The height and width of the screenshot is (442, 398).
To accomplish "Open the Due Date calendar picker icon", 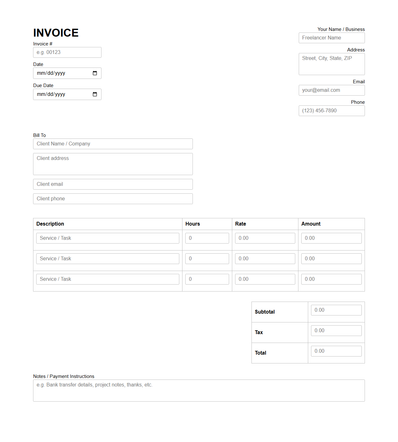I will tap(95, 94).
